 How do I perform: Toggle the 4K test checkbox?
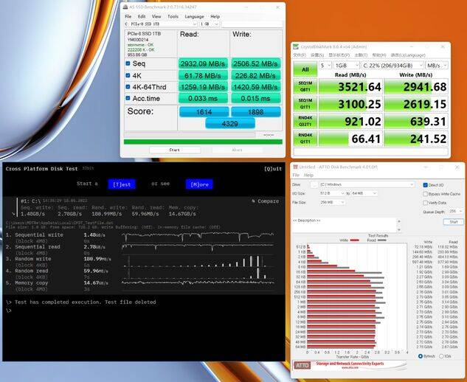coord(128,75)
